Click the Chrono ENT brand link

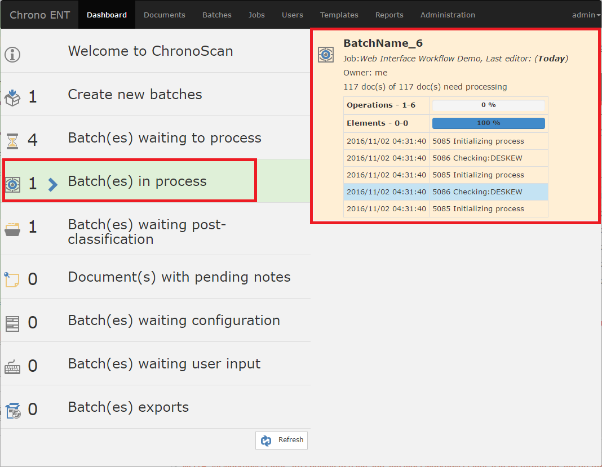(40, 15)
